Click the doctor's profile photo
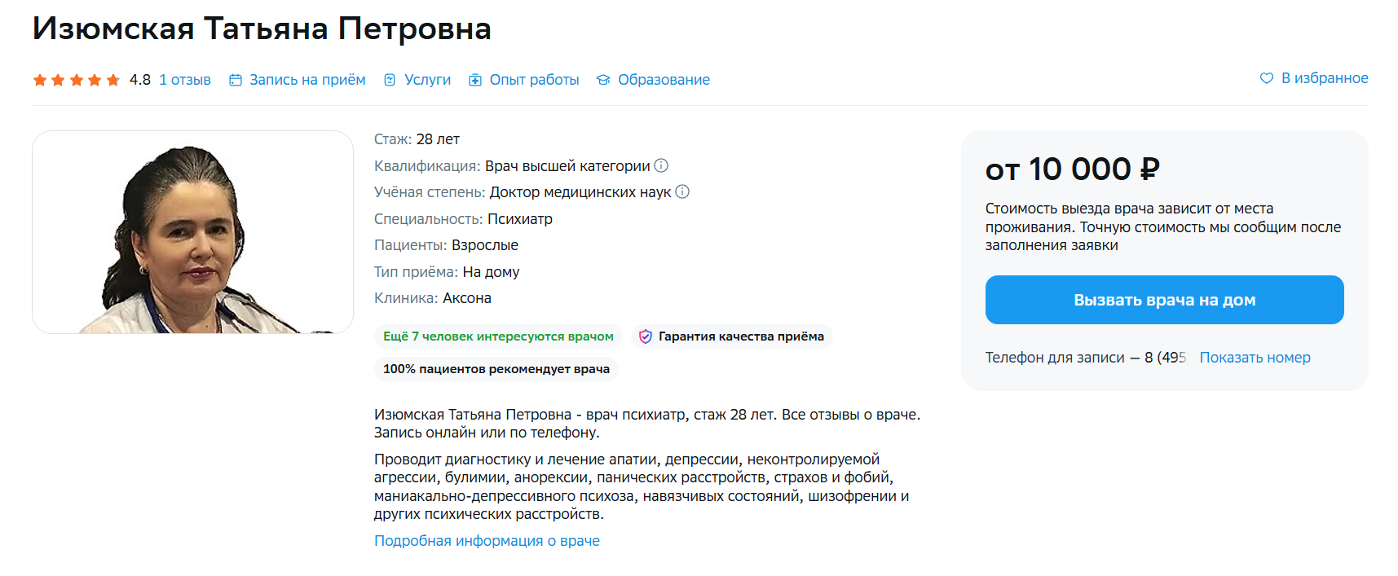Viewport: 1398px width, 576px height. [x=192, y=232]
